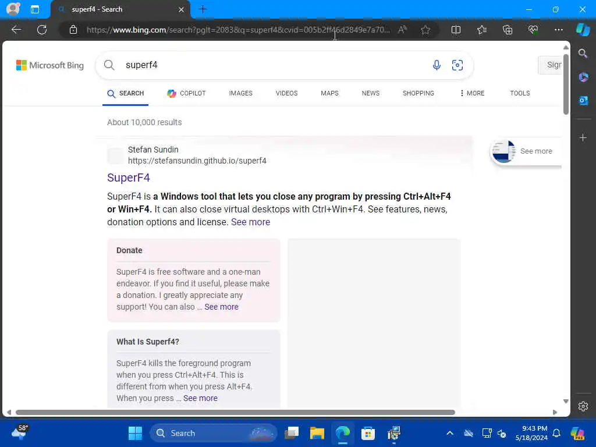Show hidden system tray icons

tap(450, 433)
